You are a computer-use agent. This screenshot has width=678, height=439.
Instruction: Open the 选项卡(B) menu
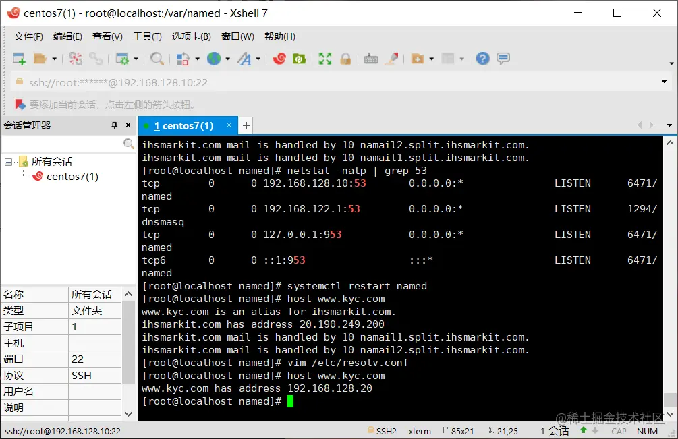coord(191,36)
